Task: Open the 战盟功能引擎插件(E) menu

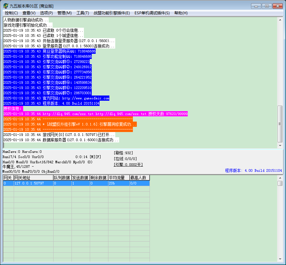Action: pos(112,13)
